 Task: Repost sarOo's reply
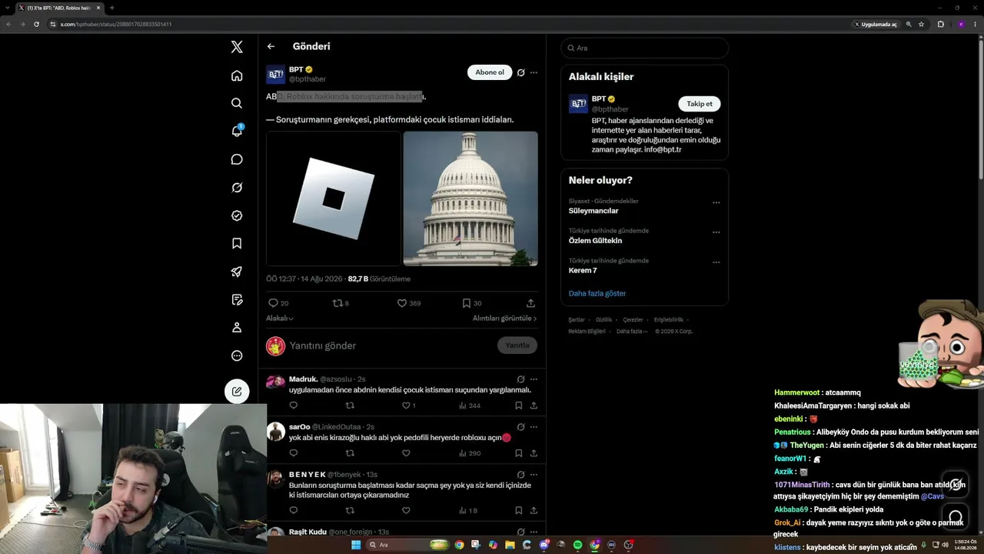tap(350, 453)
